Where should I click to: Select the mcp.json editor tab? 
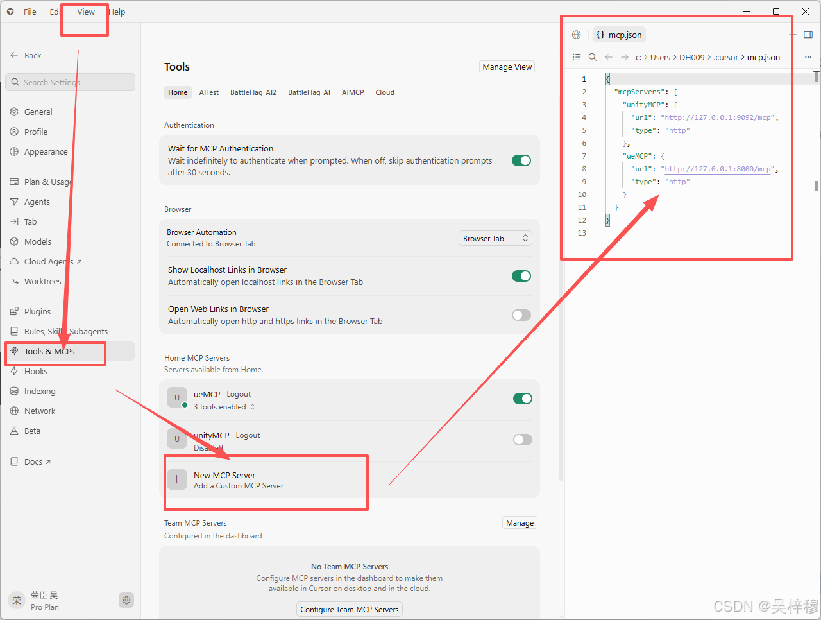619,35
